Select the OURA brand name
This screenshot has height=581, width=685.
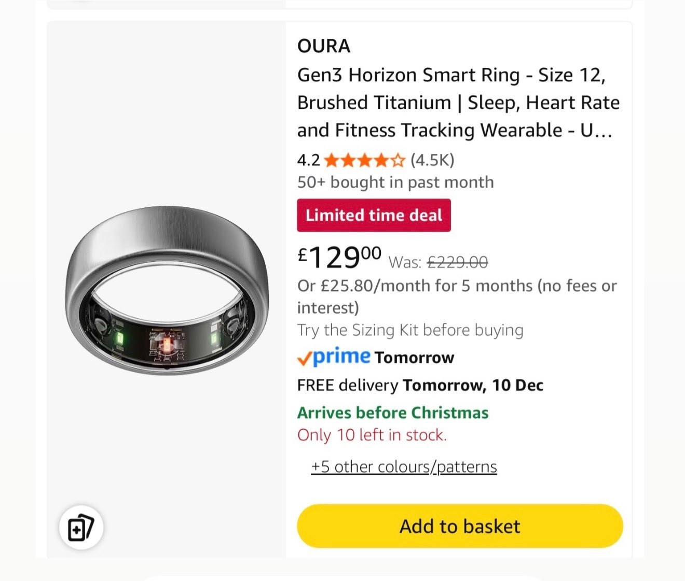pos(323,46)
